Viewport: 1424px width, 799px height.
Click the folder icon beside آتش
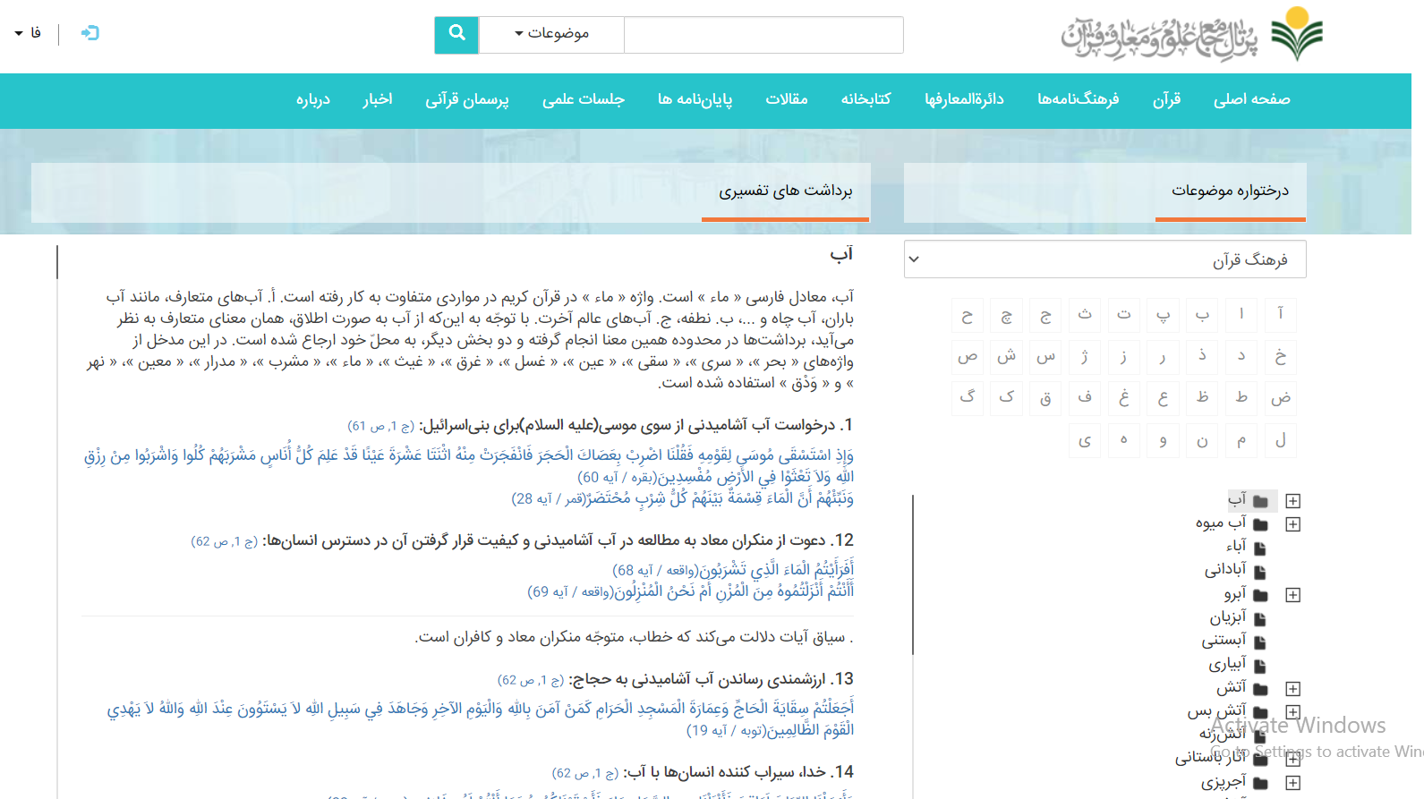[x=1260, y=689]
